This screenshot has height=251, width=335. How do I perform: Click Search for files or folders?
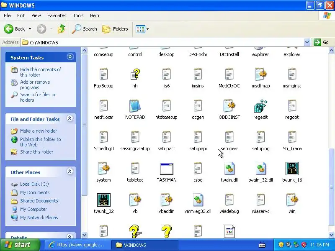pyautogui.click(x=38, y=97)
